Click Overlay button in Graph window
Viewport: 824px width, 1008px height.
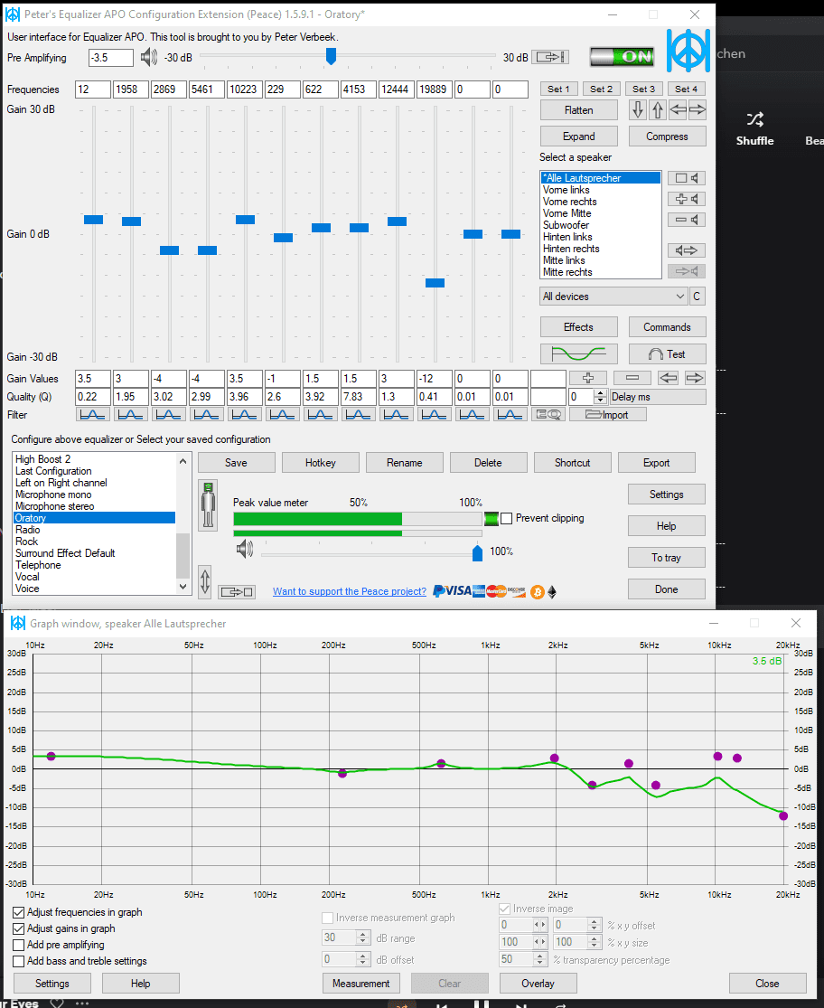pos(538,984)
